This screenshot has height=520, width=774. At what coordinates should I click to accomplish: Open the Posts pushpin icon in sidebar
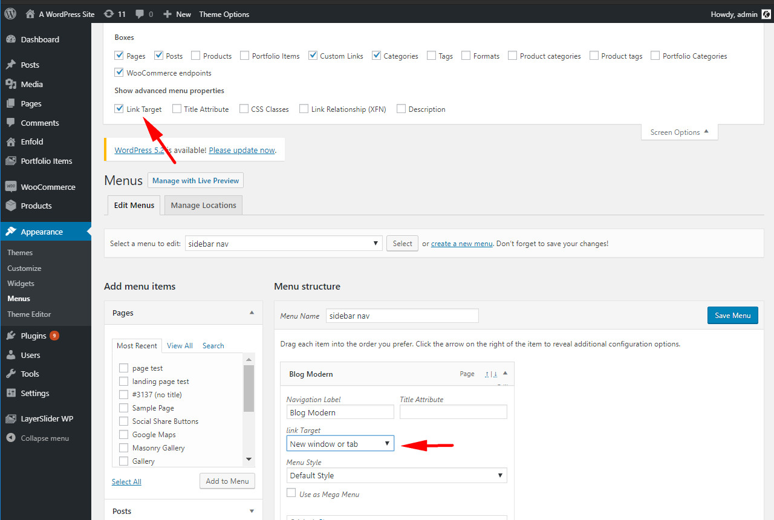click(x=11, y=65)
